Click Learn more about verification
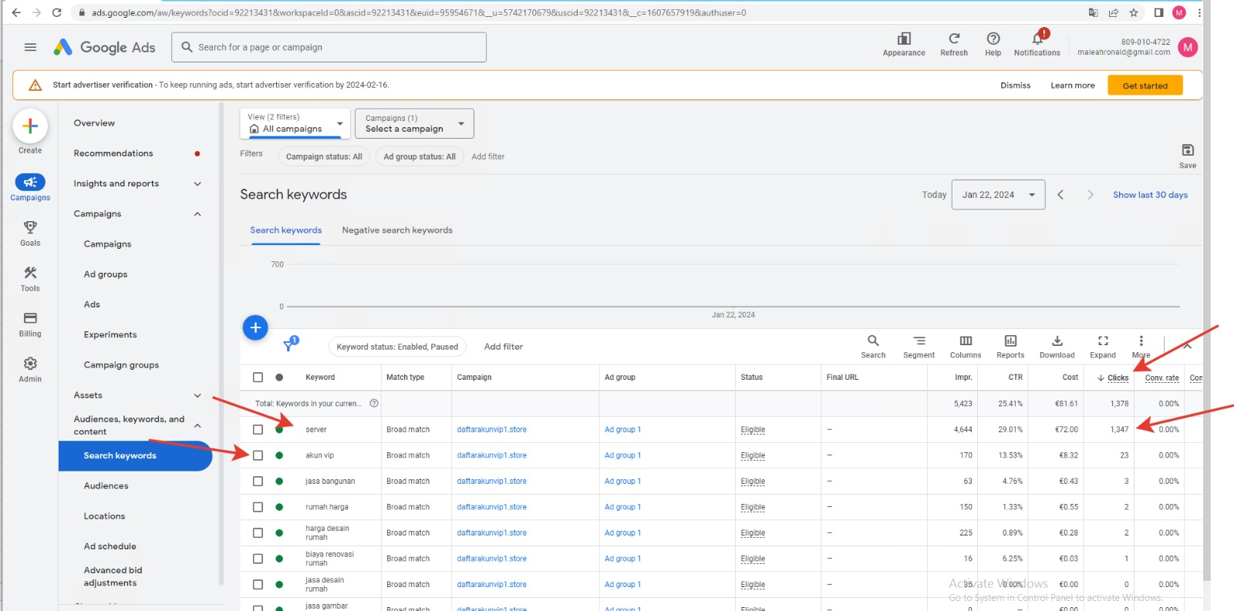 (1072, 86)
